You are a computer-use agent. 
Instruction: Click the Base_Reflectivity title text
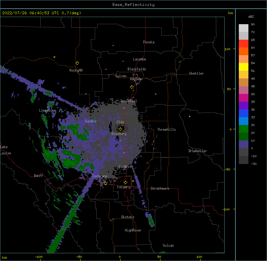point(133,5)
